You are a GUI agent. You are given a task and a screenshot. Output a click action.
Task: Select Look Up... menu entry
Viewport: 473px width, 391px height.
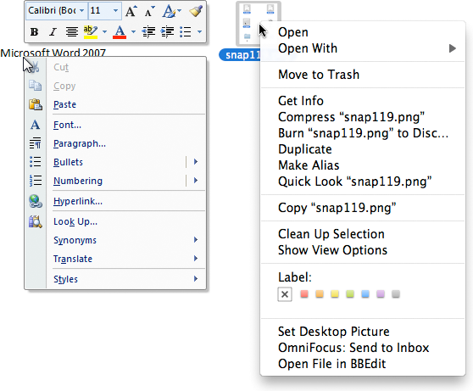click(x=75, y=222)
